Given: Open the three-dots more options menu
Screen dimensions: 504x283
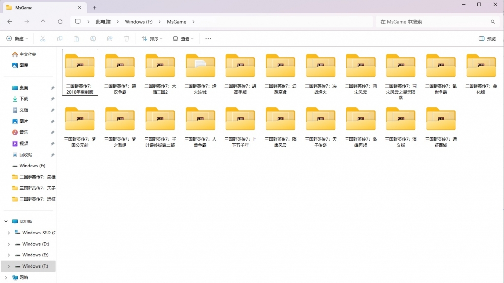Looking at the screenshot, I should (x=208, y=39).
